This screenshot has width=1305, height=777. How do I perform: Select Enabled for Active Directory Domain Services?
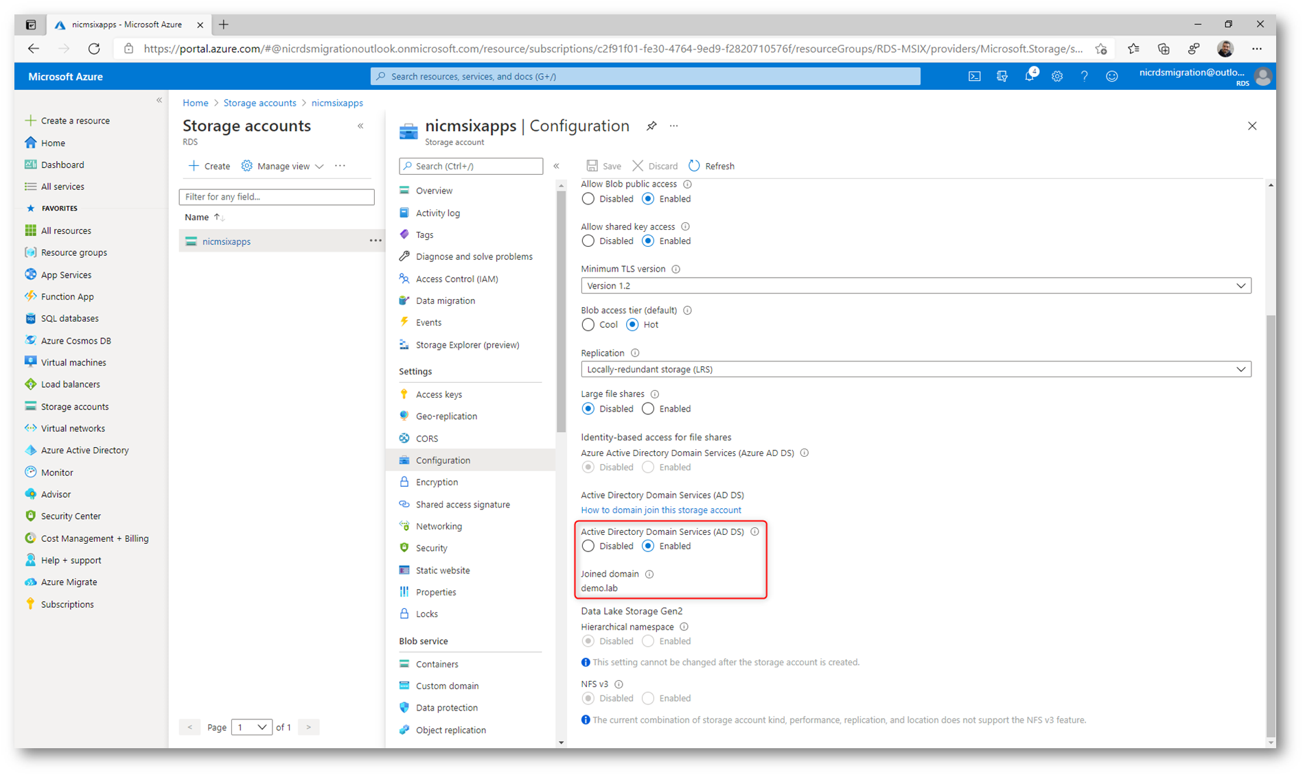(x=648, y=546)
